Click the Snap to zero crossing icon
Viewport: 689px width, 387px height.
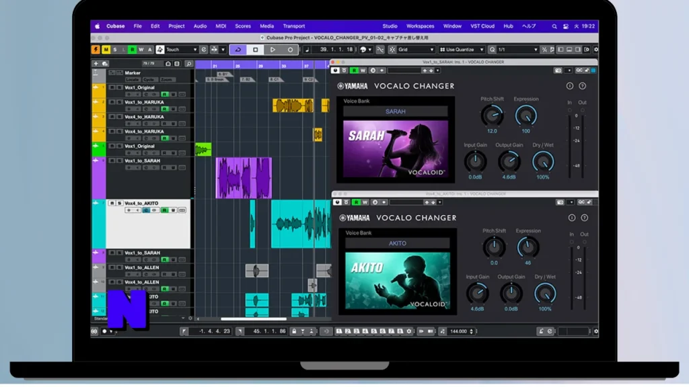pos(380,50)
